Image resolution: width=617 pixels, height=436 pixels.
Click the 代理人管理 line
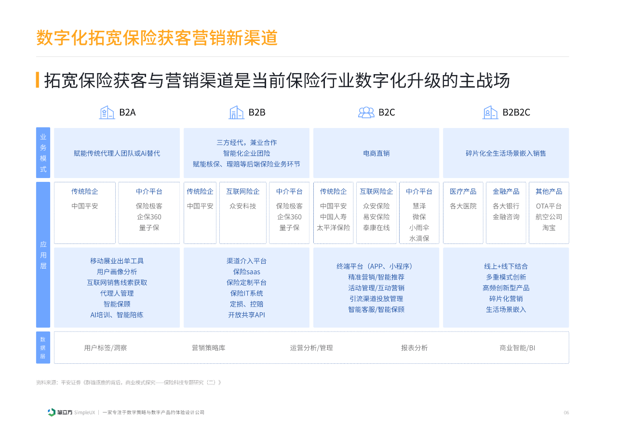(x=117, y=293)
